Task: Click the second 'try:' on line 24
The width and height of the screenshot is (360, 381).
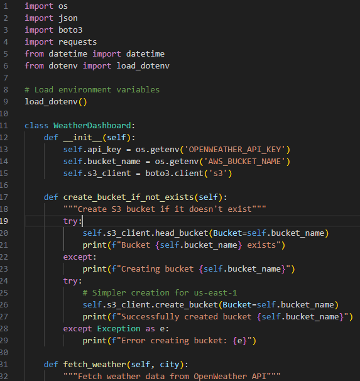Action: tap(73, 280)
